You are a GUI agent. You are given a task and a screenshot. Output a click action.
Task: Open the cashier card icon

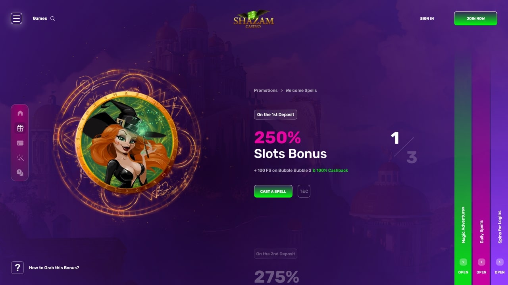click(x=20, y=143)
